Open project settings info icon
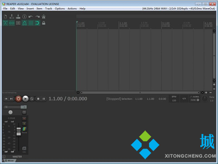This screenshot has height=164, width=218. click(x=25, y=16)
